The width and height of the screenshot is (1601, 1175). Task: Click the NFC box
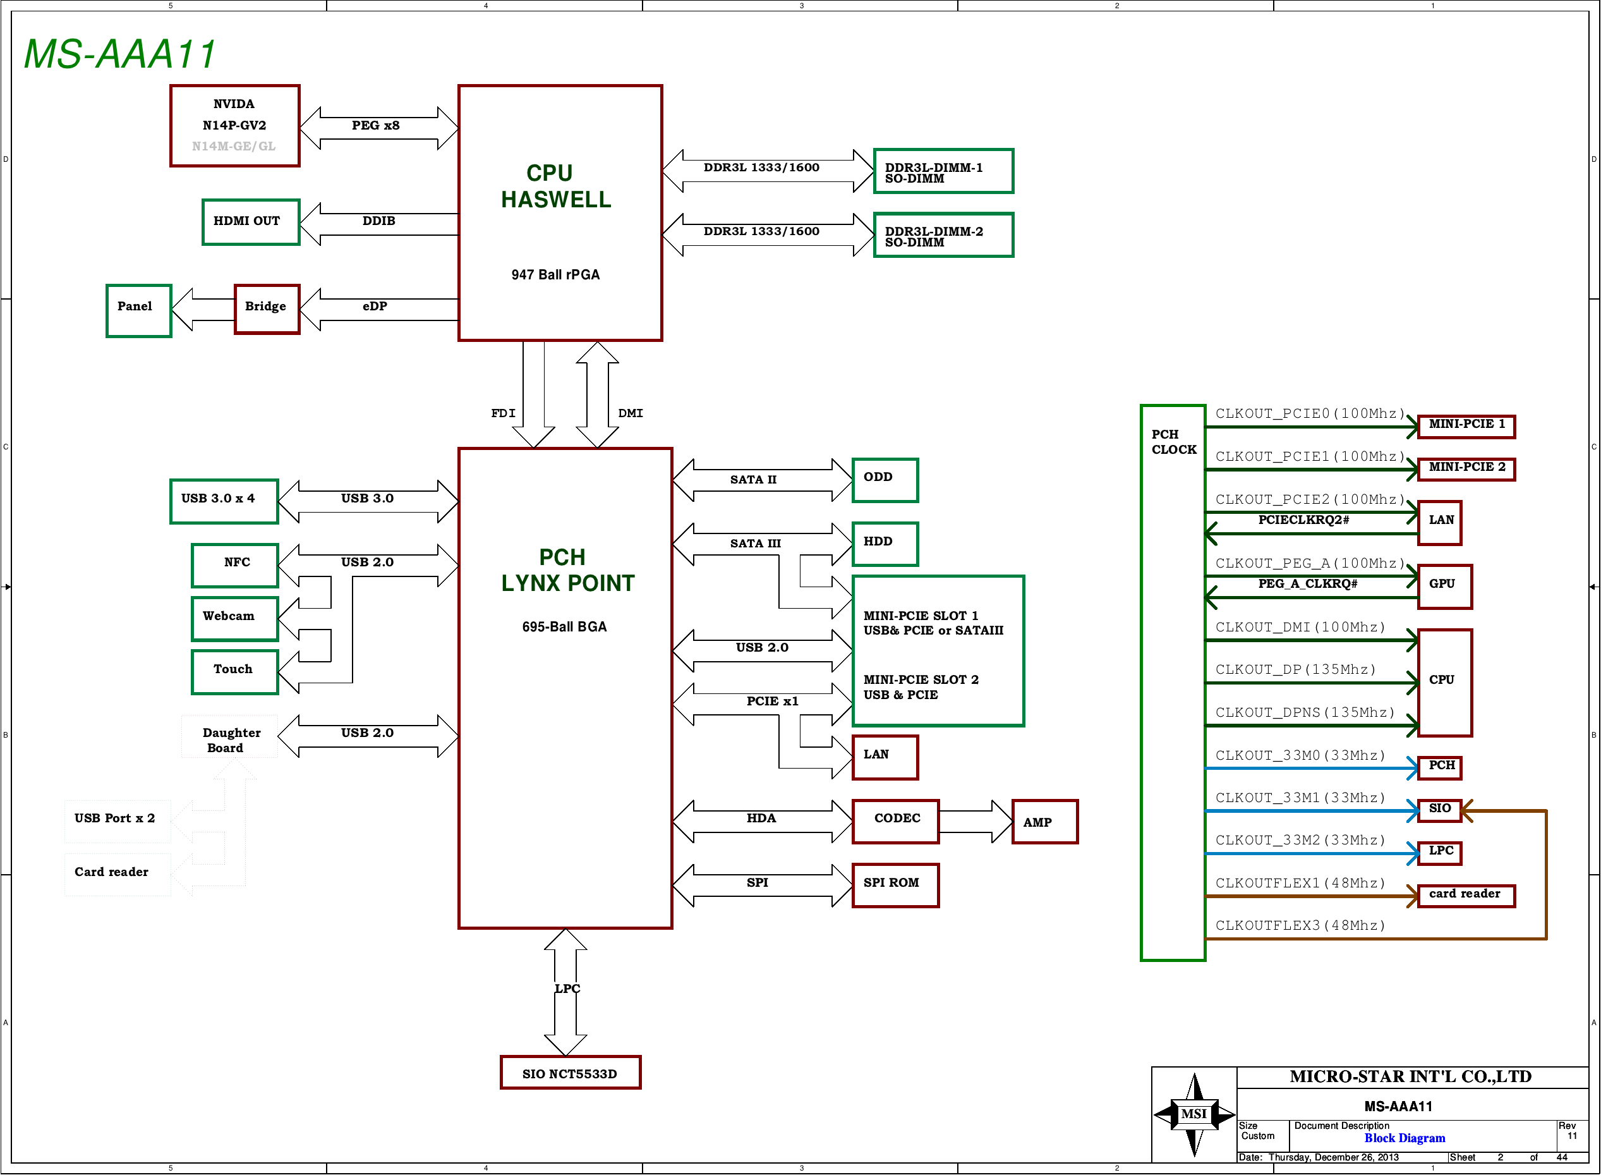[x=234, y=566]
